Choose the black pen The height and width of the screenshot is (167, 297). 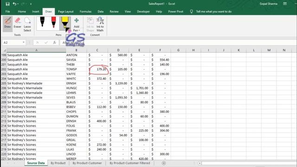pos(42,22)
